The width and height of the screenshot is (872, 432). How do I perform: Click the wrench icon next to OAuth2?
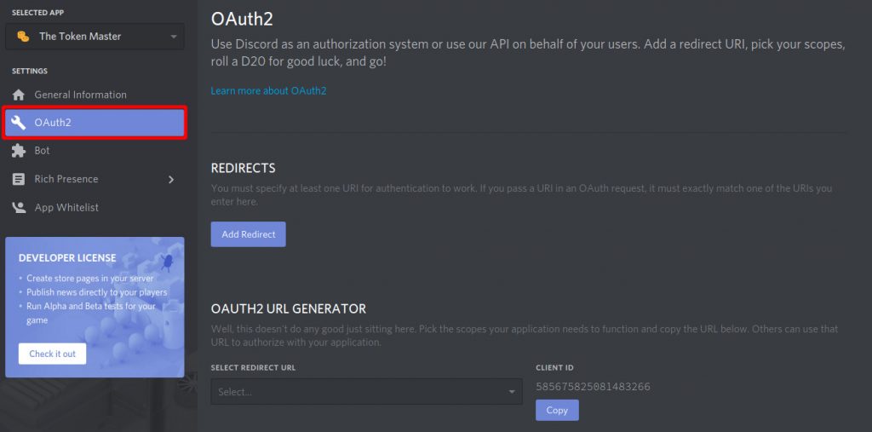(19, 123)
